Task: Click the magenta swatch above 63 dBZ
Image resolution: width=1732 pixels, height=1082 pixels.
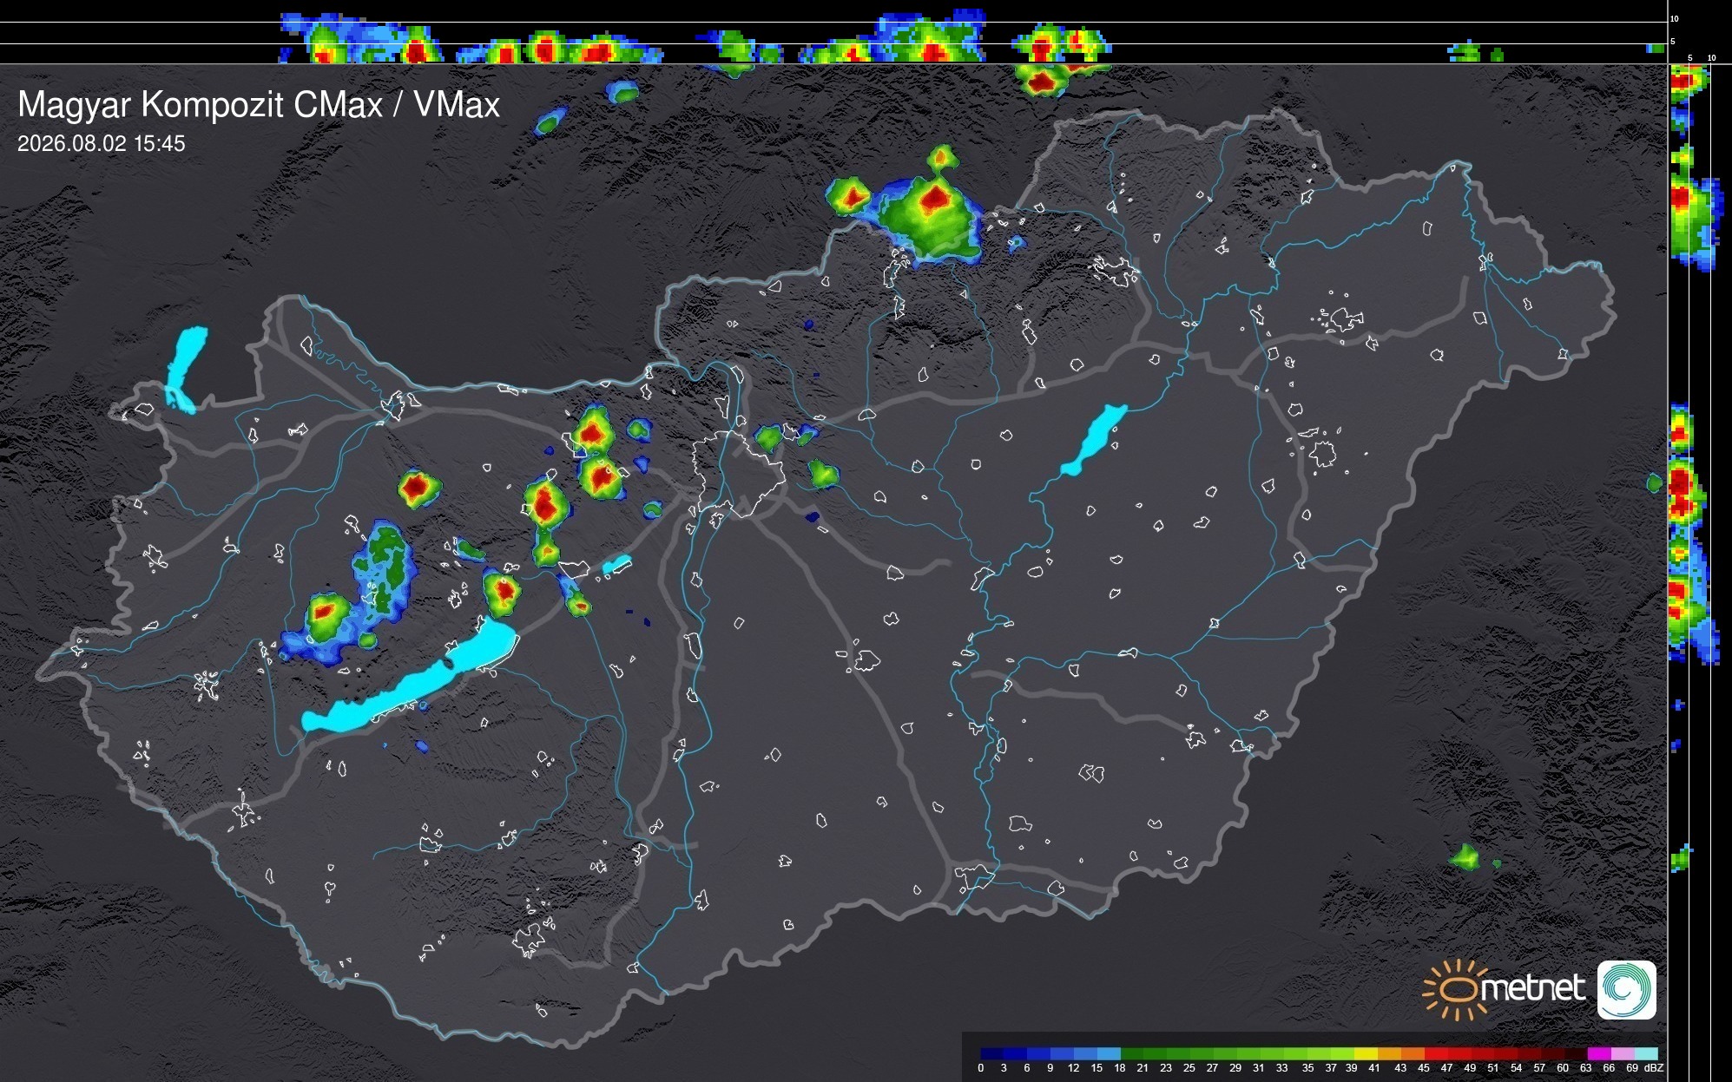Action: coord(1599,1053)
